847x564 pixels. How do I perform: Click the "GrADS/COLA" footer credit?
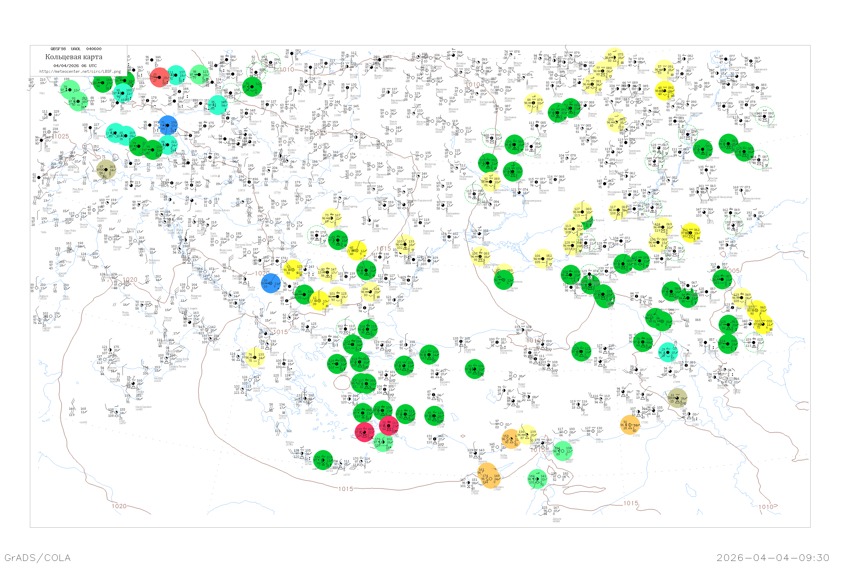click(38, 558)
